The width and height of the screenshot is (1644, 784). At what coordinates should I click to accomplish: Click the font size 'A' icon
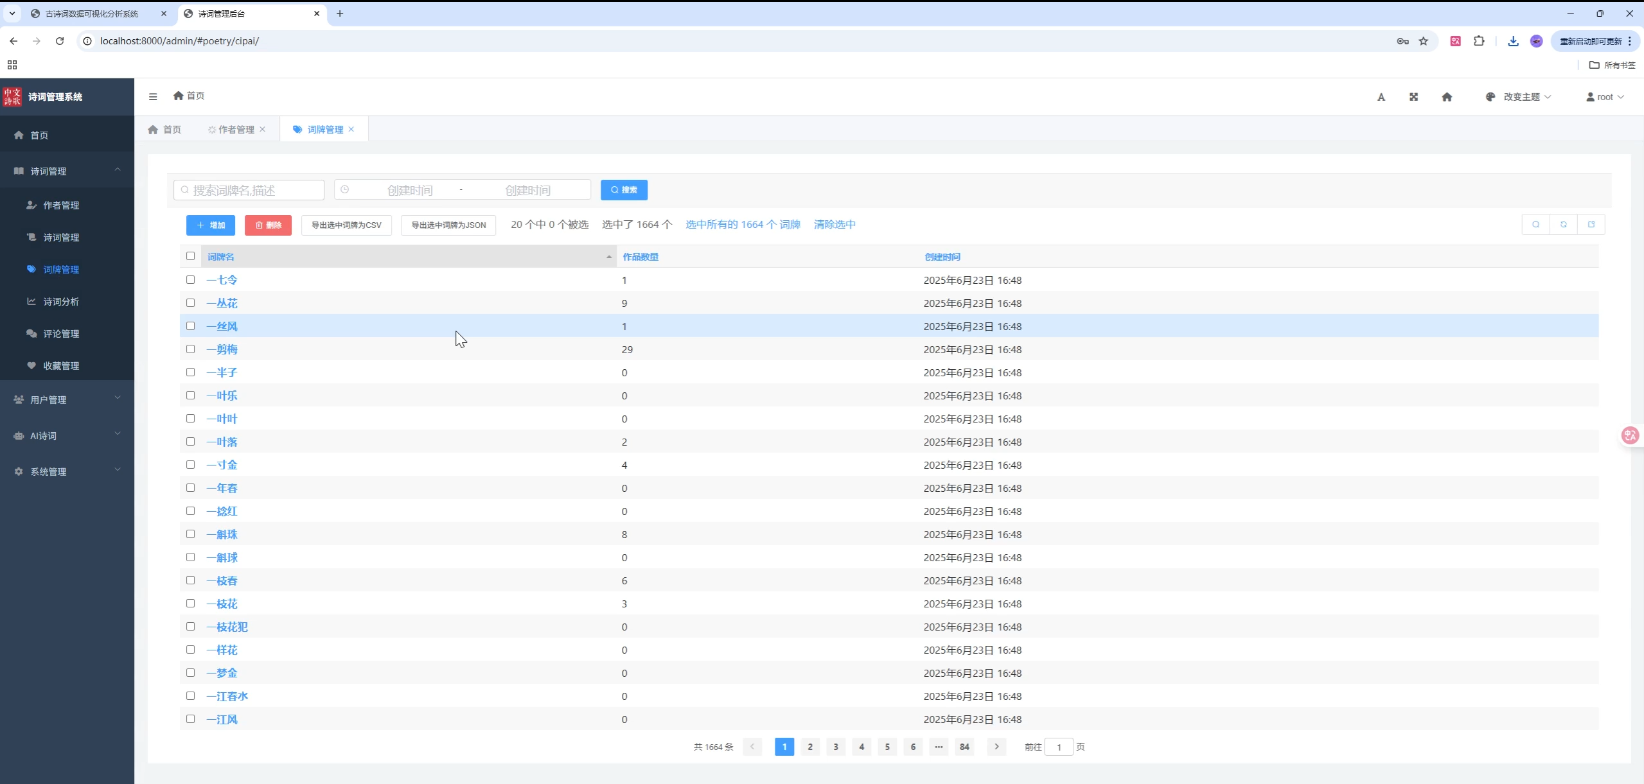coord(1381,97)
